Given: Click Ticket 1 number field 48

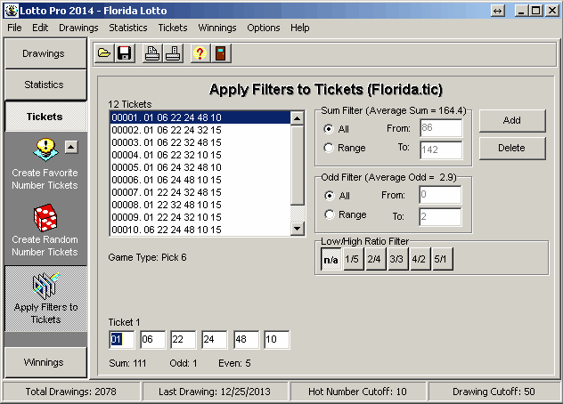Looking at the screenshot, I should (246, 339).
